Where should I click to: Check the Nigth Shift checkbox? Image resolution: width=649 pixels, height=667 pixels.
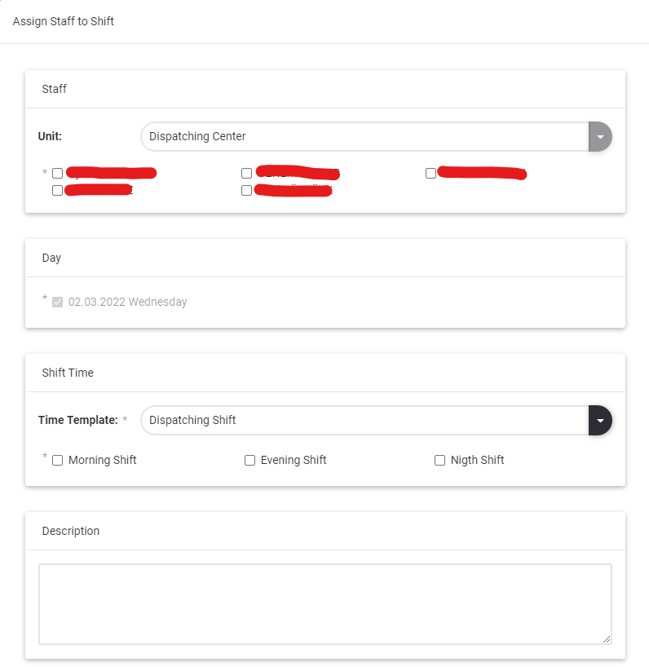(x=440, y=461)
